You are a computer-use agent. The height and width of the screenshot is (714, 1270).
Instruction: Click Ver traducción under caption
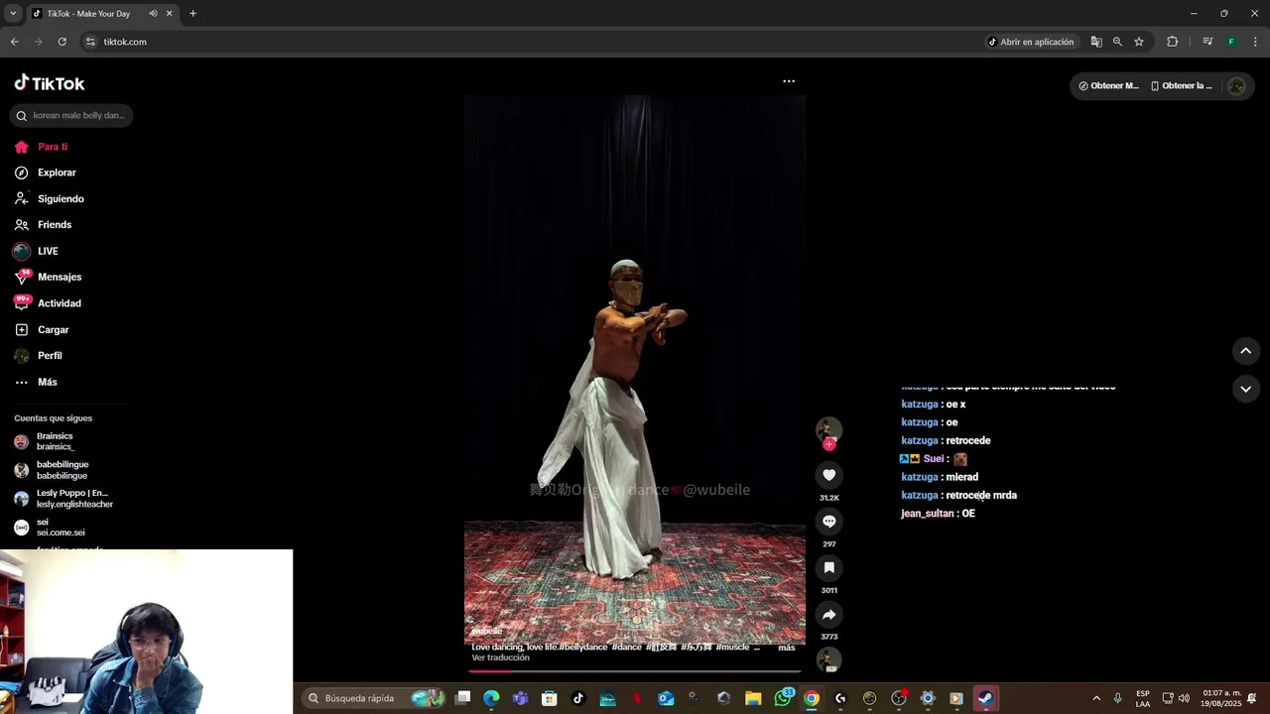coord(500,657)
